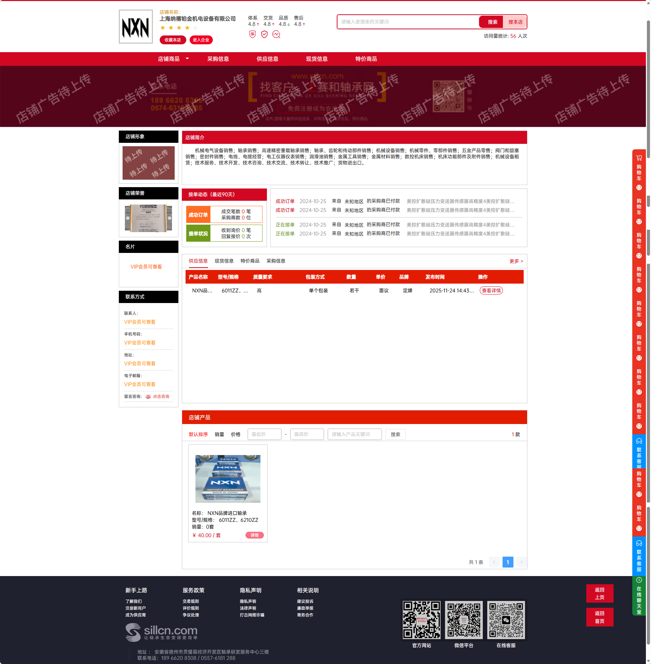Click the NXN store logo
The image size is (651, 664).
tap(136, 27)
